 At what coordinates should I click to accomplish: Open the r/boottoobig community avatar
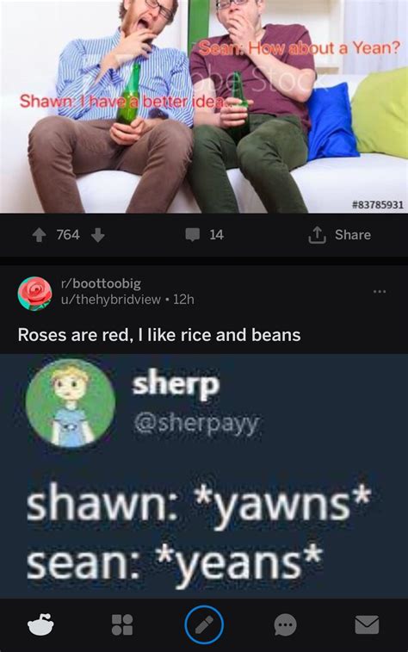[x=34, y=294]
